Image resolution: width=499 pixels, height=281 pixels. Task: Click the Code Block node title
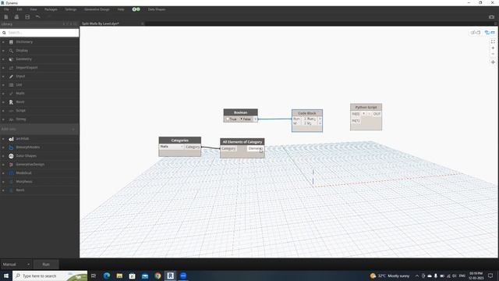click(x=307, y=113)
